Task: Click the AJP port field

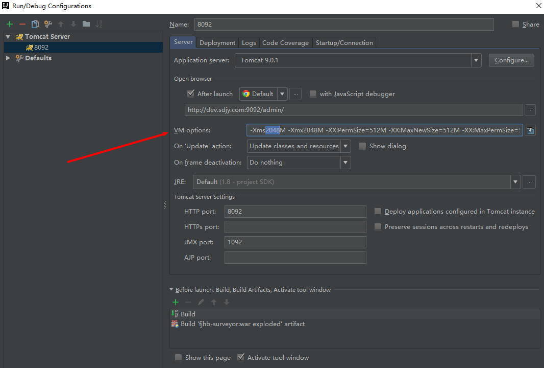Action: [x=295, y=258]
